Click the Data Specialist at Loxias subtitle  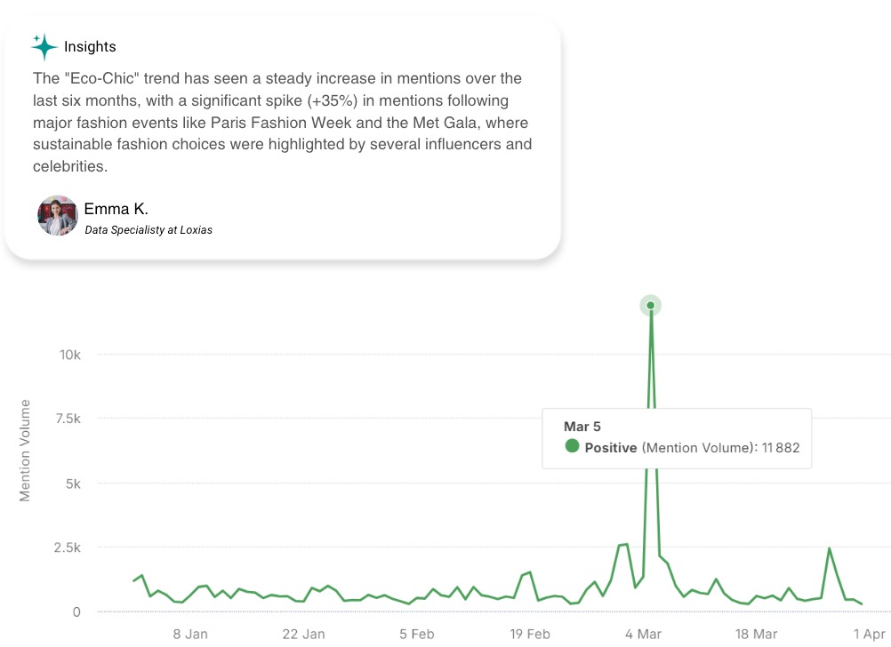tap(148, 230)
